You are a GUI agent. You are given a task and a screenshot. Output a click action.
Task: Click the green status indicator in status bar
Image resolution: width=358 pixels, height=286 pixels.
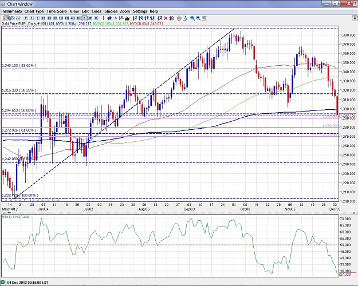click(x=3, y=283)
